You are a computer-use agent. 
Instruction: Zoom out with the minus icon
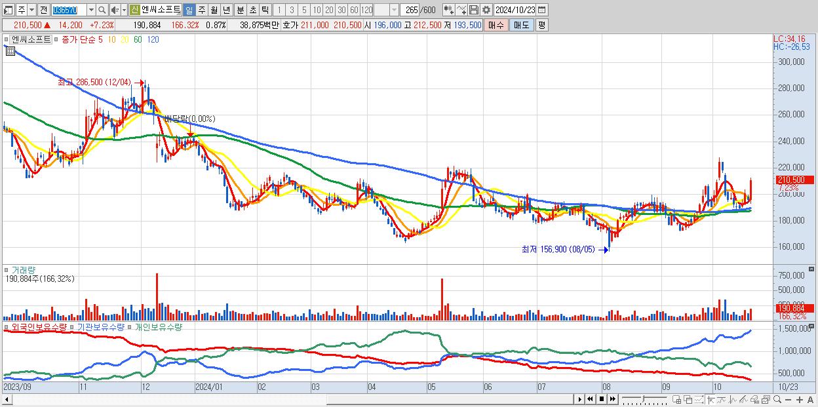coord(788,400)
